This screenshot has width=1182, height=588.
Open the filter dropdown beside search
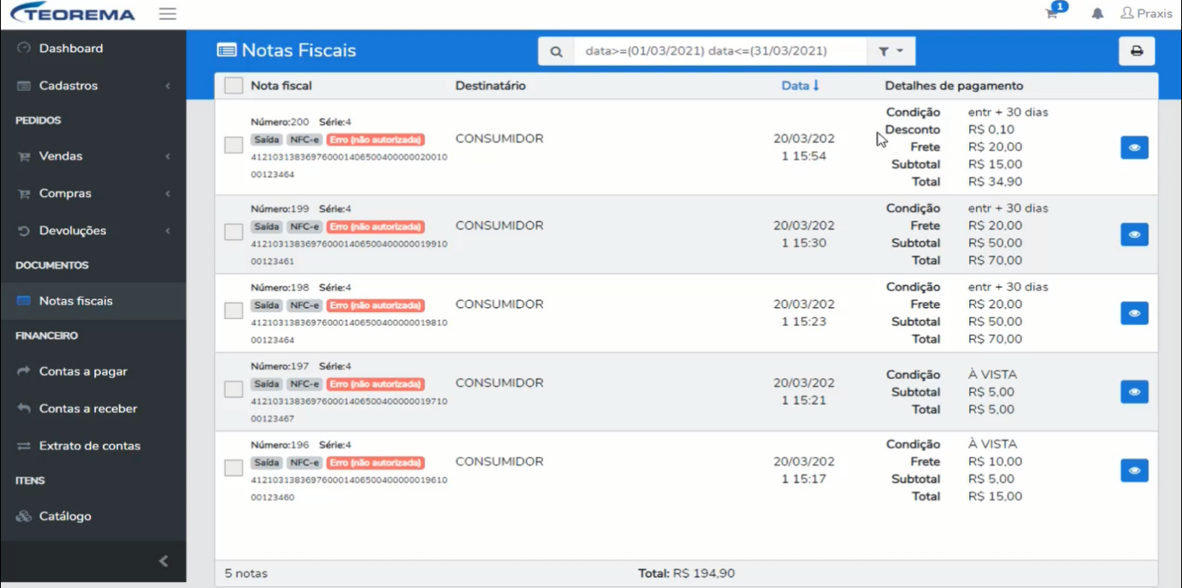click(891, 51)
